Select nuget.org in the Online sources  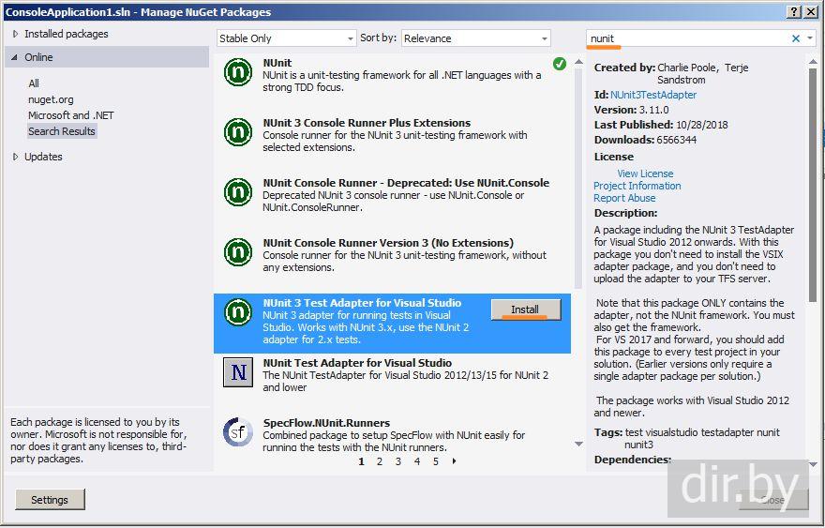click(x=51, y=99)
